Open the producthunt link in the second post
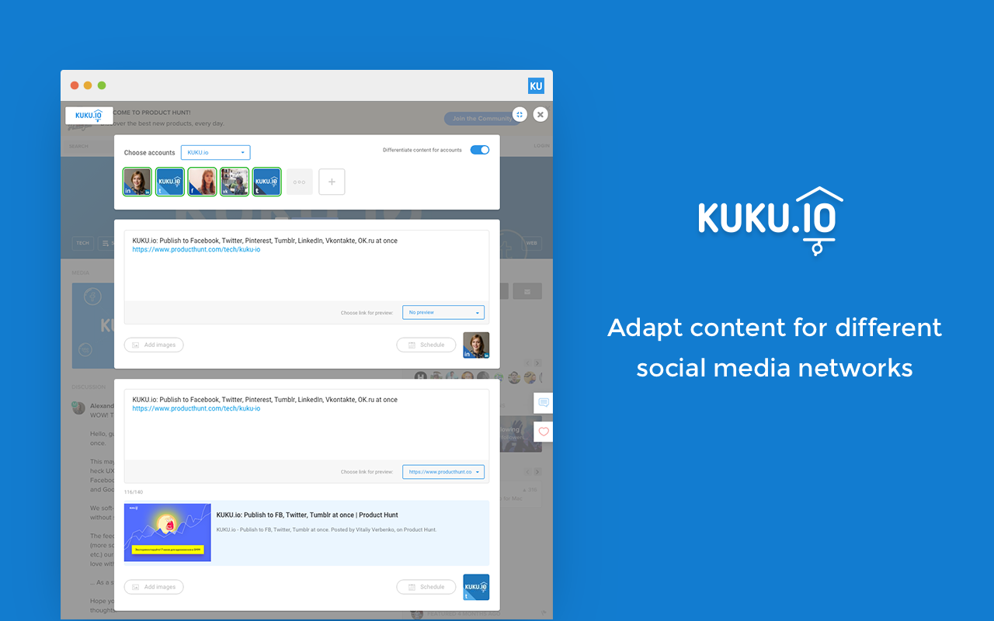 (x=196, y=408)
